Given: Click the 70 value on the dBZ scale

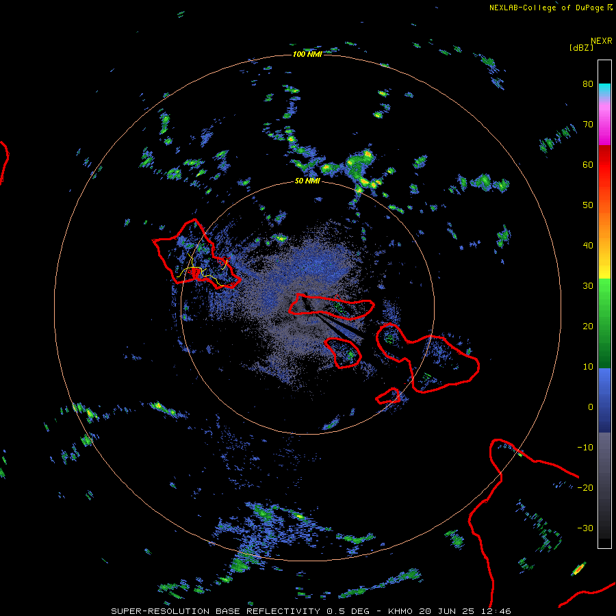Looking at the screenshot, I should [x=588, y=125].
